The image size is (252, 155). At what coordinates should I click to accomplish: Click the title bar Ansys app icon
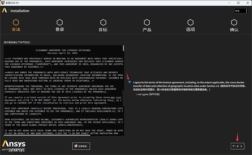3,3
